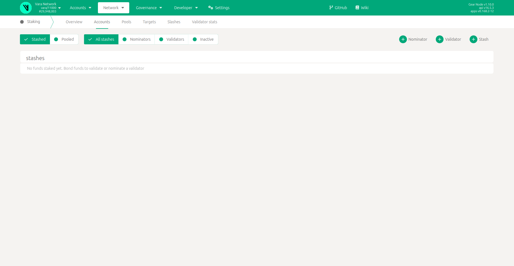This screenshot has height=266, width=514.
Task: Click the plus icon beside Stash
Action: 474,39
